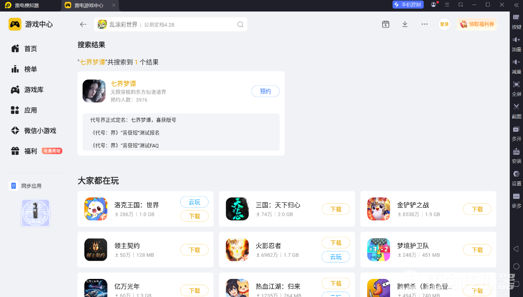Take a screenshot with 截图
This screenshot has height=297, width=523.
pyautogui.click(x=516, y=111)
